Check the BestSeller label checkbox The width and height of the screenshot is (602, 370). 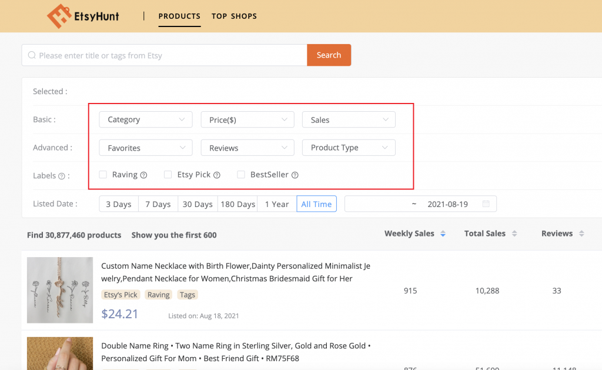(x=241, y=175)
